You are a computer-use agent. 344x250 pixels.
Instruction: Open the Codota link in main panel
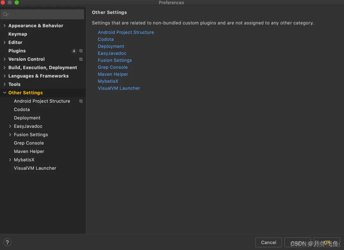(x=105, y=39)
